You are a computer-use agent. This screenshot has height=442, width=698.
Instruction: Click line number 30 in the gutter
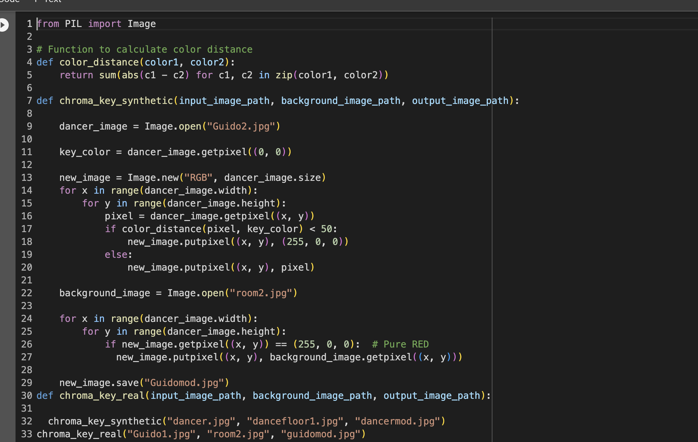tap(27, 395)
